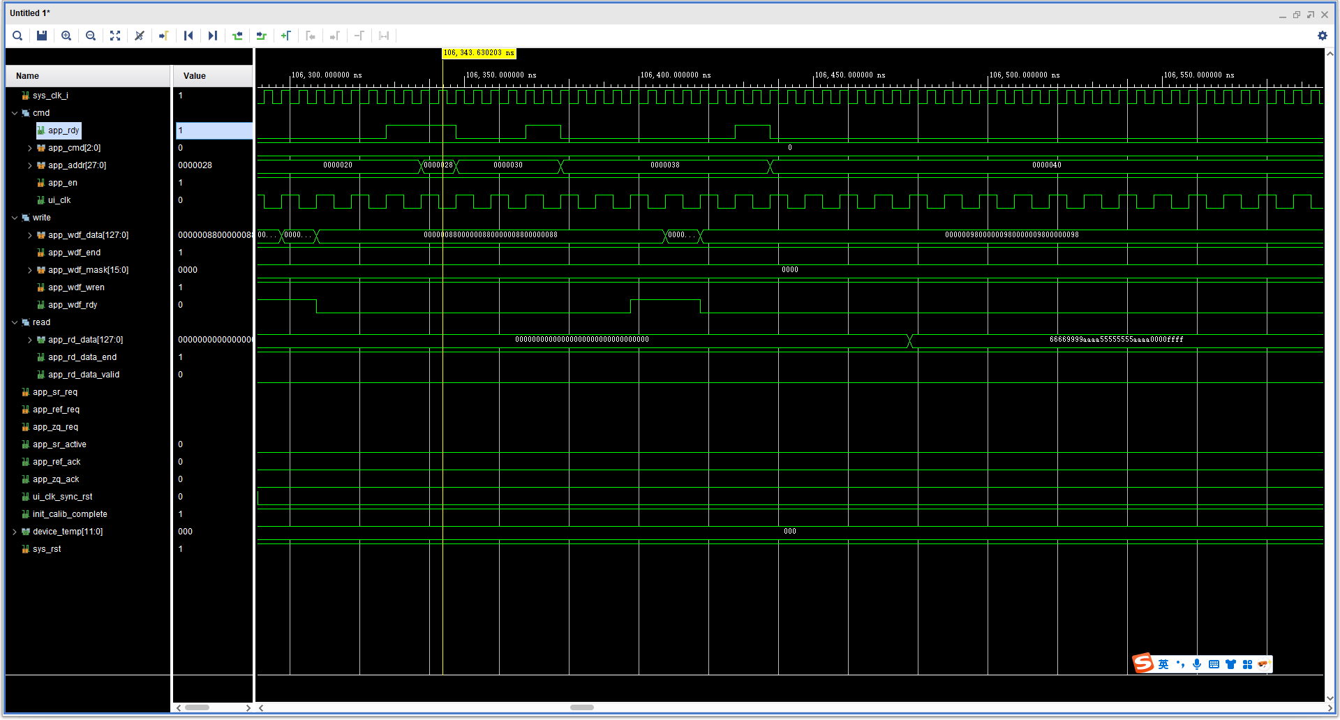Enable Sogou voice input microphone
Viewport: 1340px width, 720px height.
[x=1197, y=663]
